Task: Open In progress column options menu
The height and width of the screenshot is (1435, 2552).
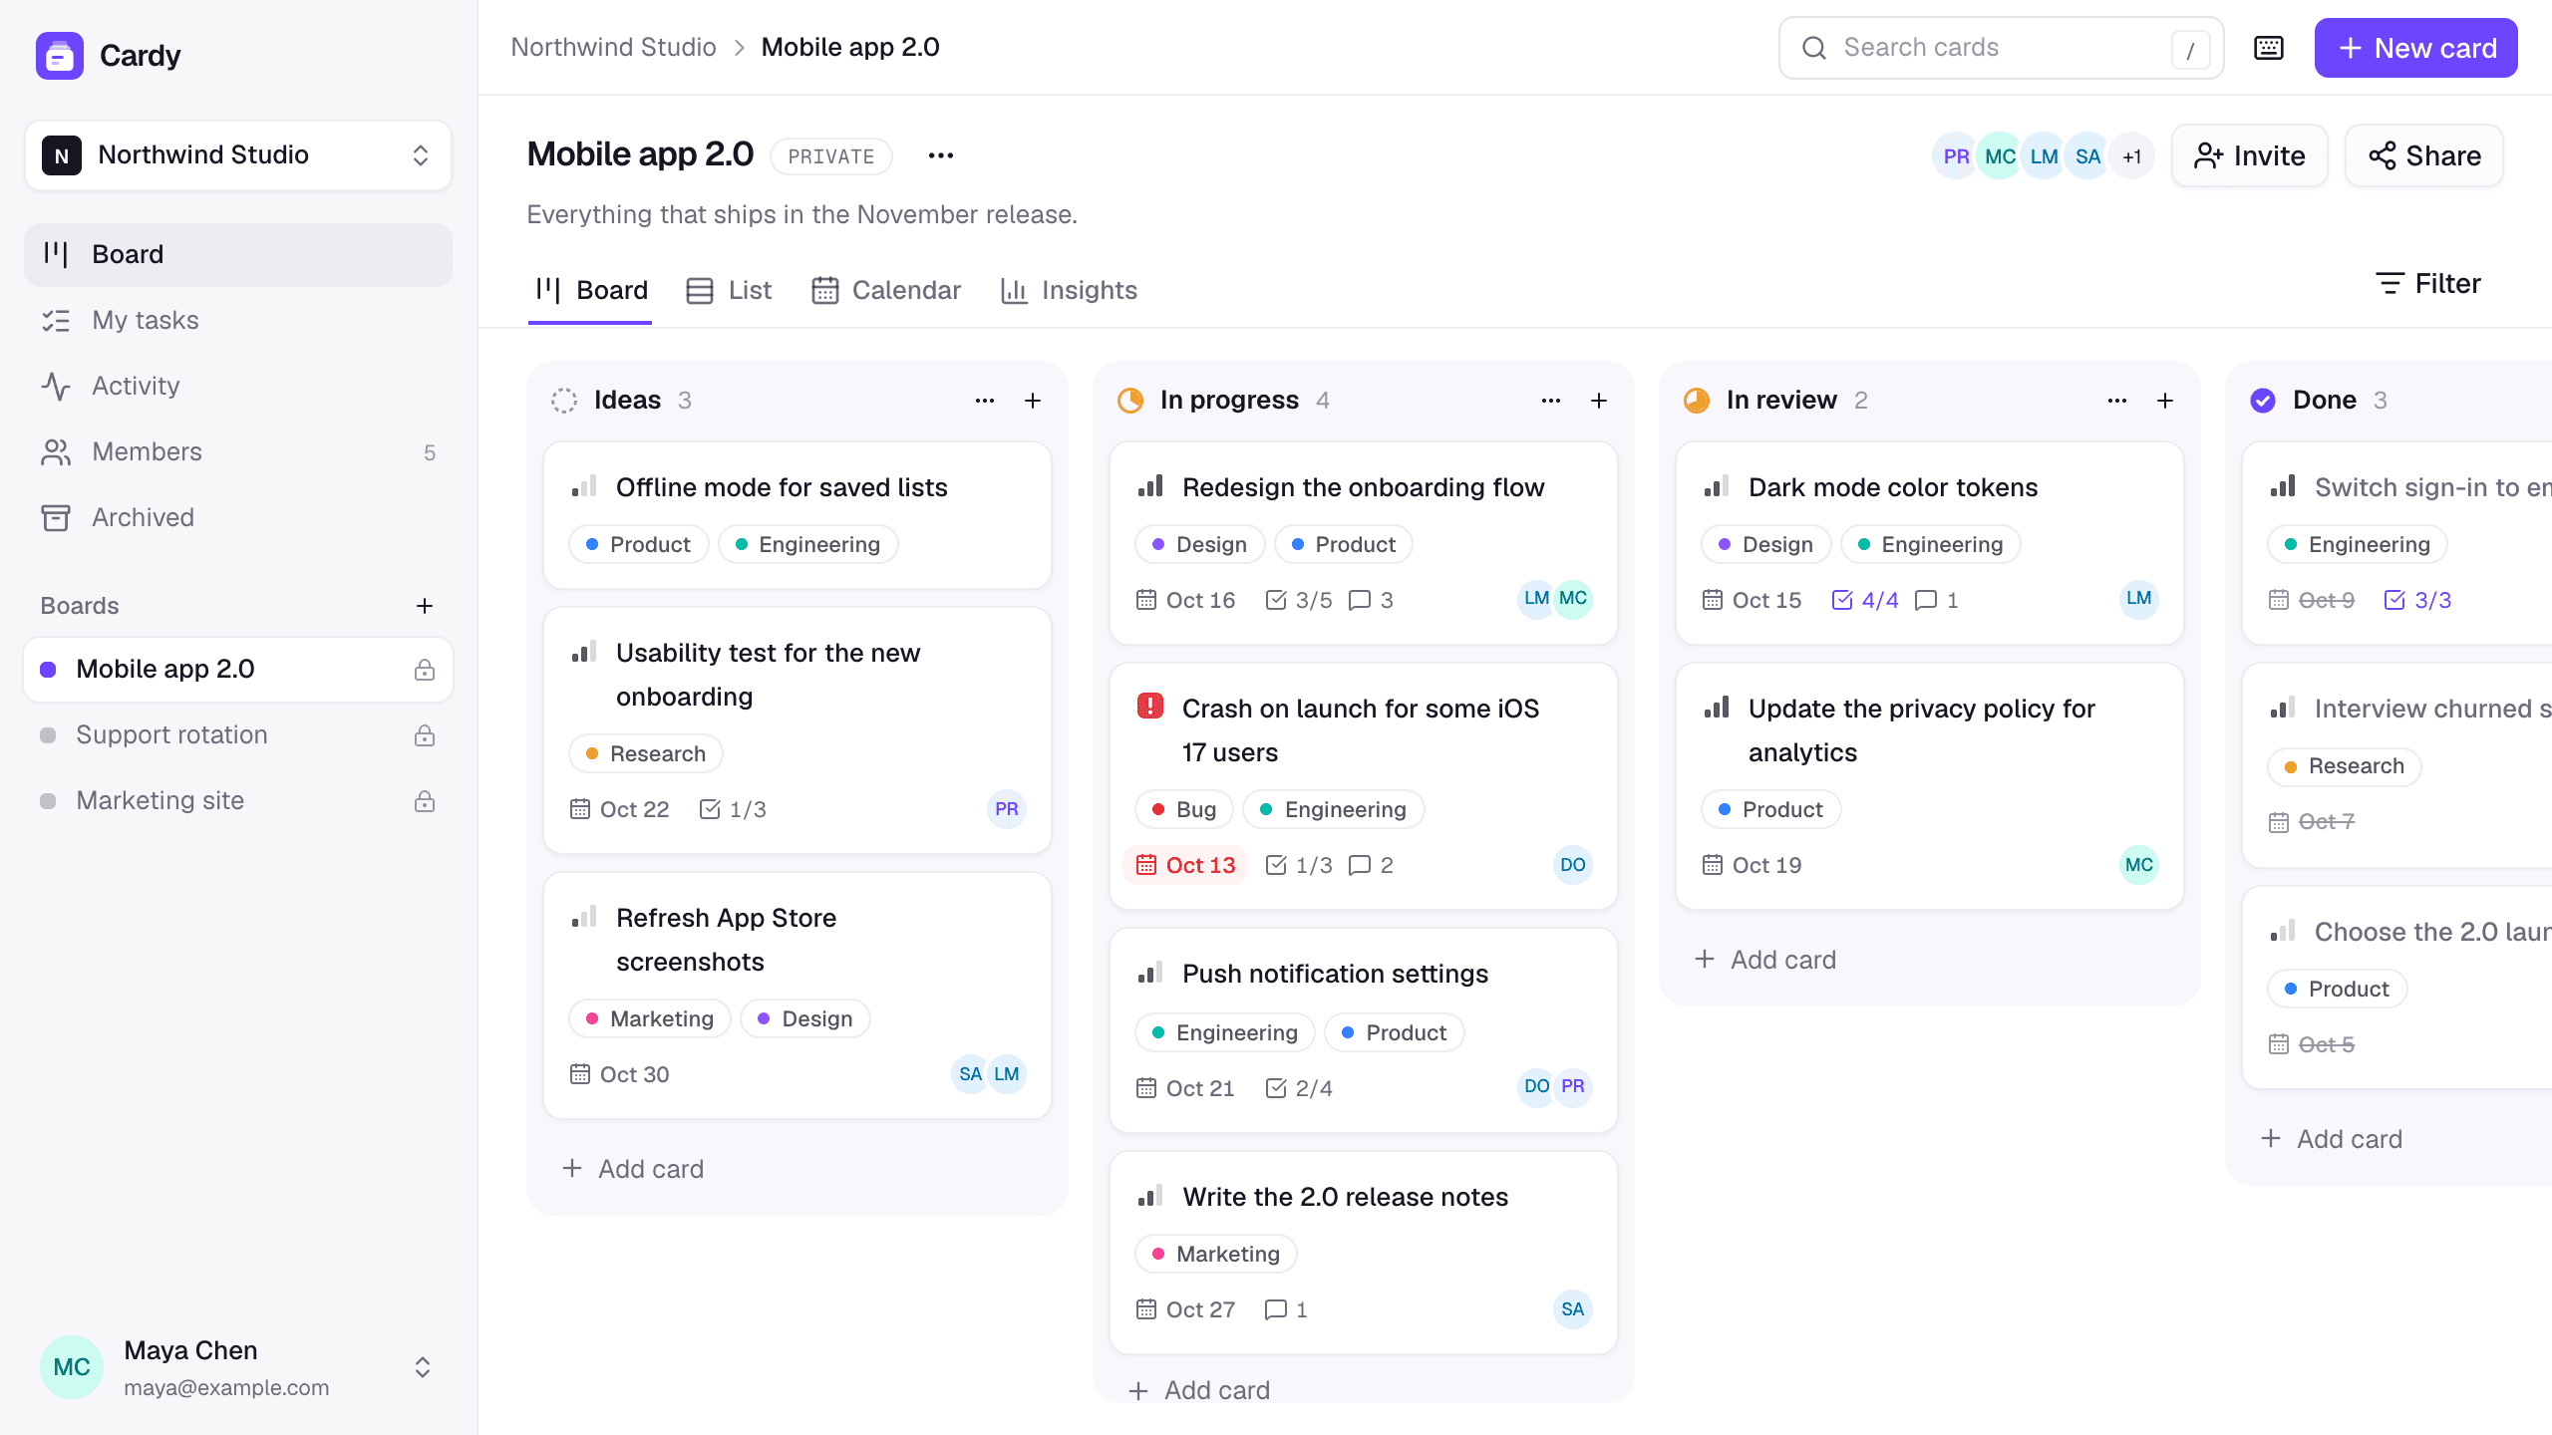Action: click(1551, 401)
